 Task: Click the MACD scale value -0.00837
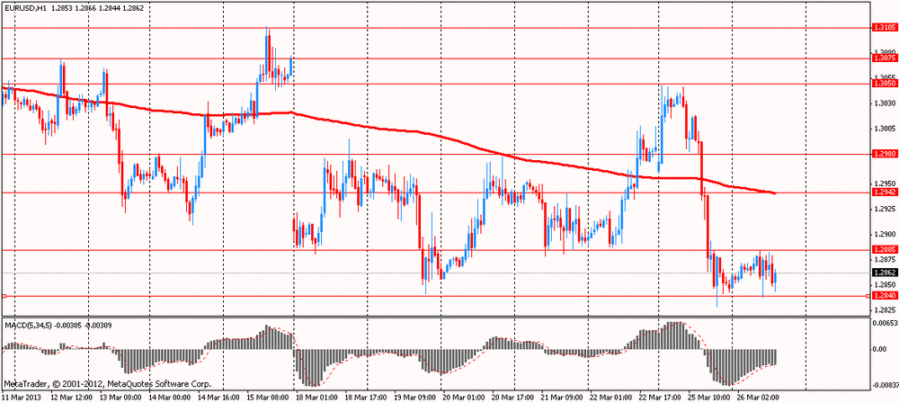pyautogui.click(x=884, y=385)
